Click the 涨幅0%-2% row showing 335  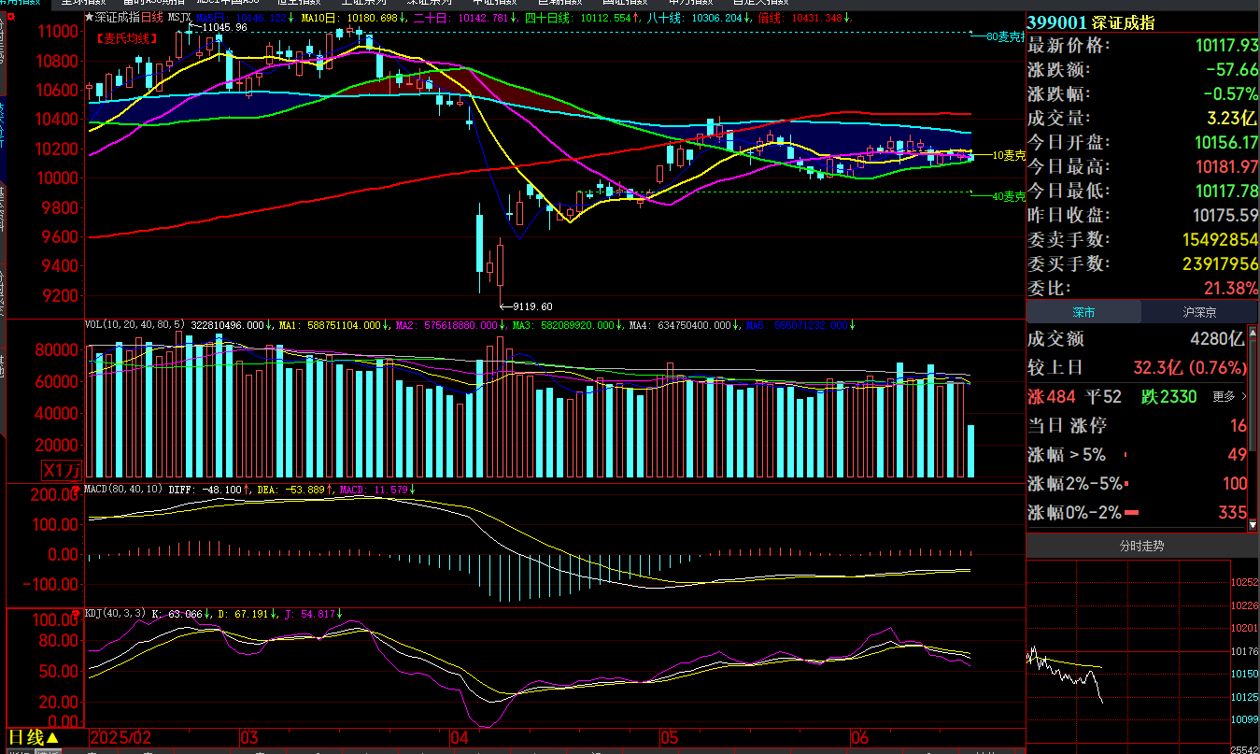[1137, 513]
